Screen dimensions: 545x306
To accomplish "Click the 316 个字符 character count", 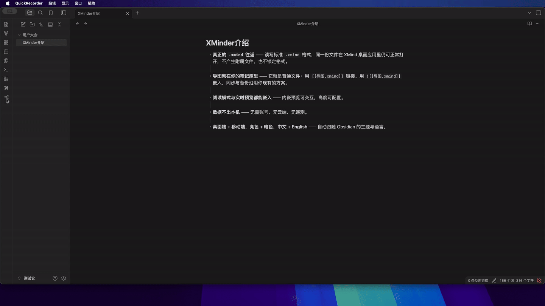I will coord(525,281).
